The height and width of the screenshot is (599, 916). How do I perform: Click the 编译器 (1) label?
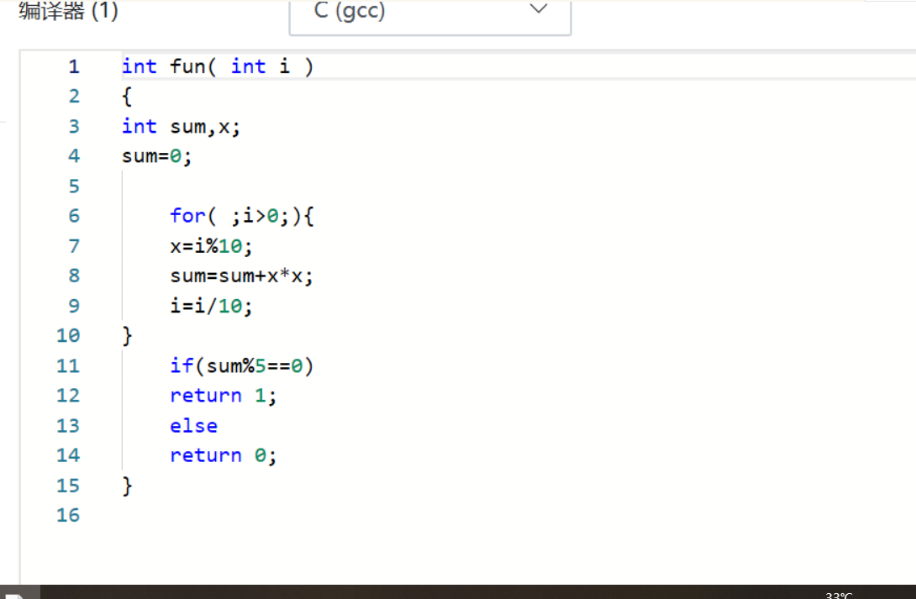point(68,11)
